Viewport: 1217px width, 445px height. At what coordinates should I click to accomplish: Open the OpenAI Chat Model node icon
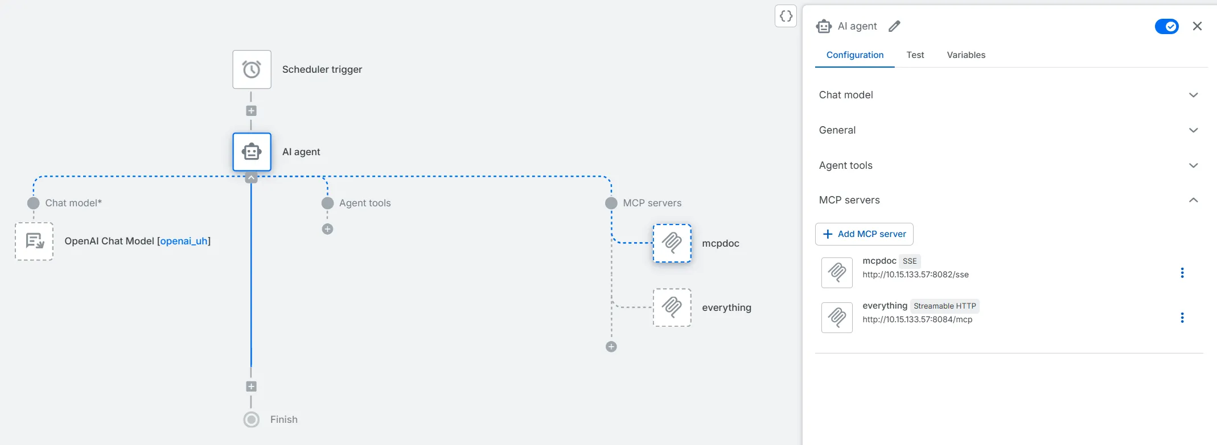pos(34,242)
